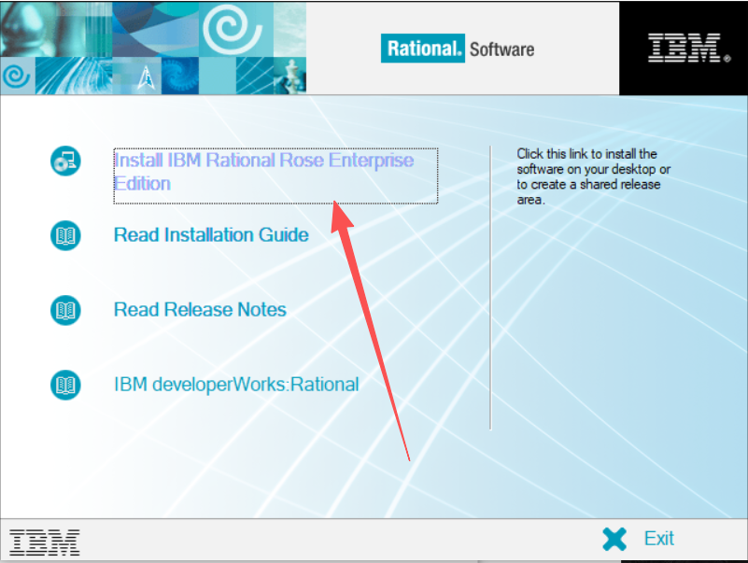Select the install software icon beside the install link

(65, 160)
